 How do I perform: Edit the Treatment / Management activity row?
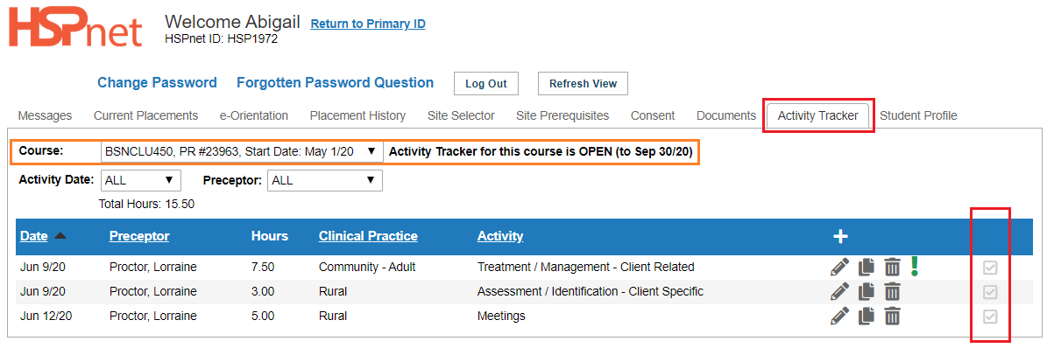point(840,268)
